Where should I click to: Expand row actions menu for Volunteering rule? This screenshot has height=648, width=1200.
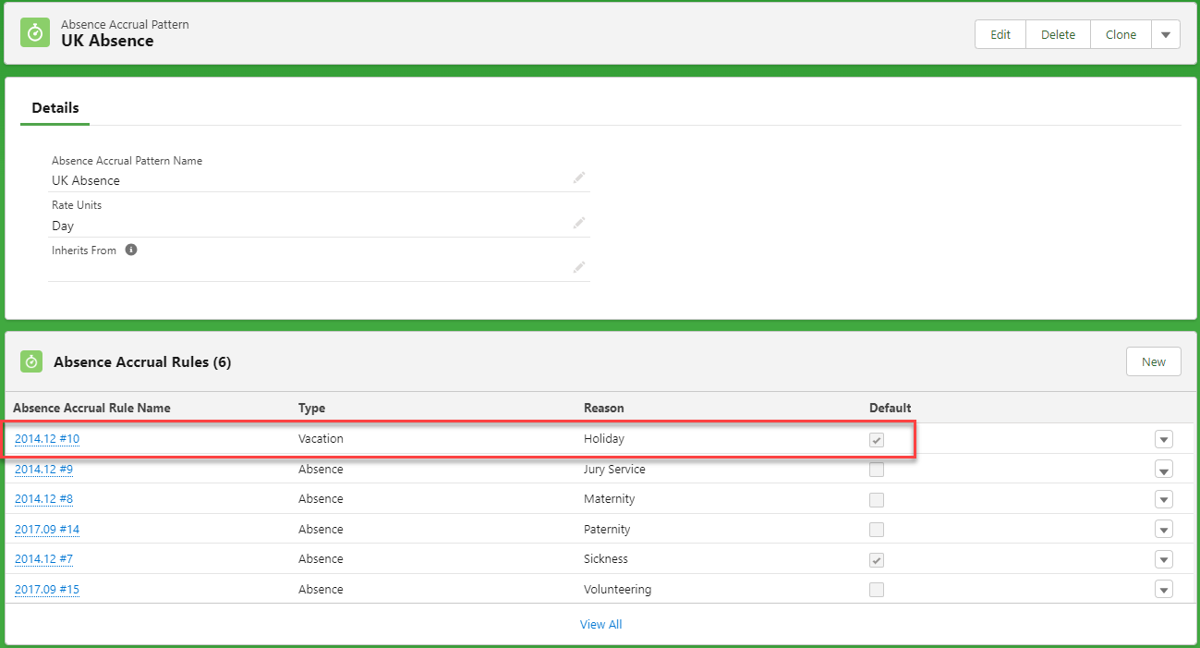[x=1163, y=590]
